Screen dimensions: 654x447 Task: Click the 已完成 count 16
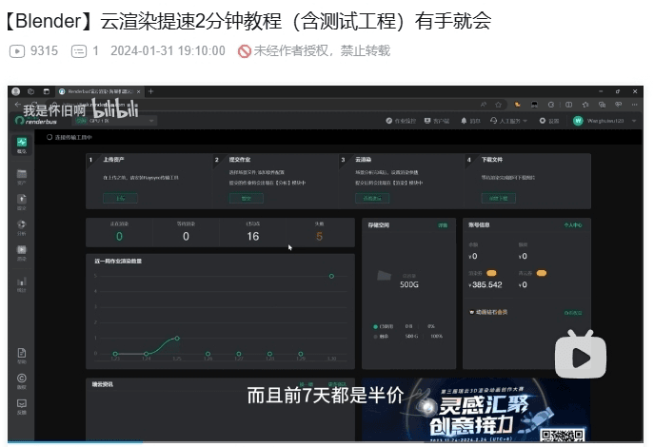pyautogui.click(x=253, y=237)
